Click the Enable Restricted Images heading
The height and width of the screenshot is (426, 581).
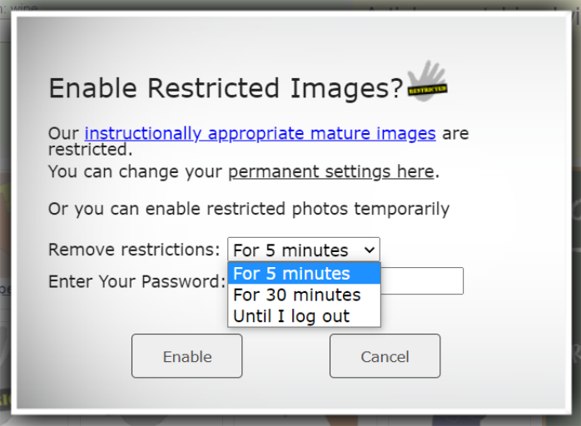pos(226,88)
